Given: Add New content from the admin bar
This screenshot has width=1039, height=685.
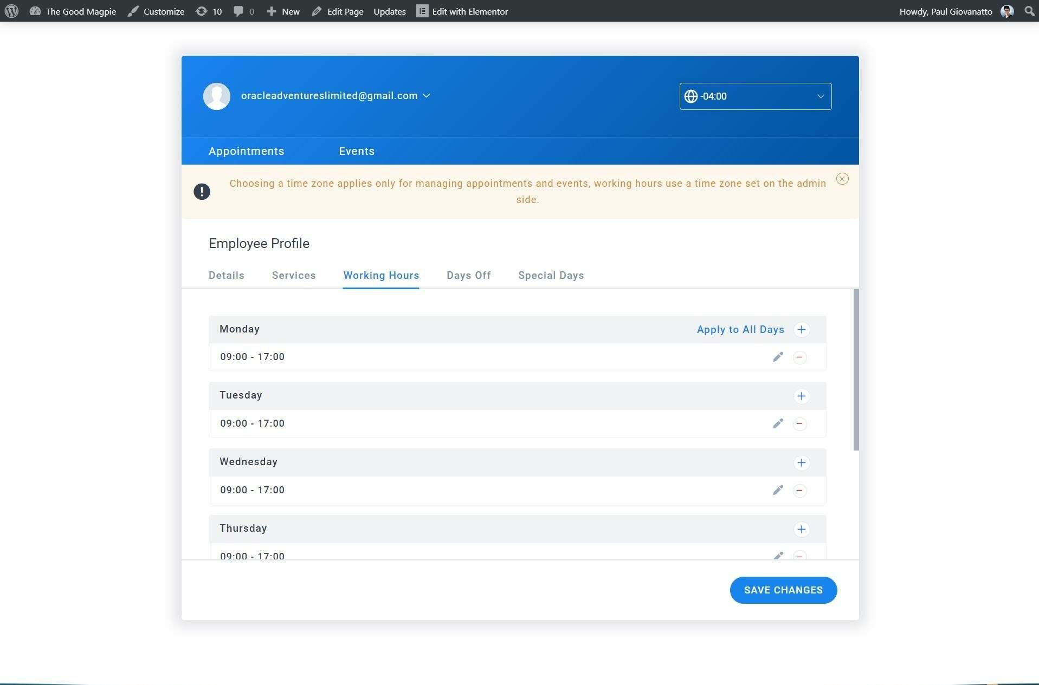Looking at the screenshot, I should coord(283,11).
